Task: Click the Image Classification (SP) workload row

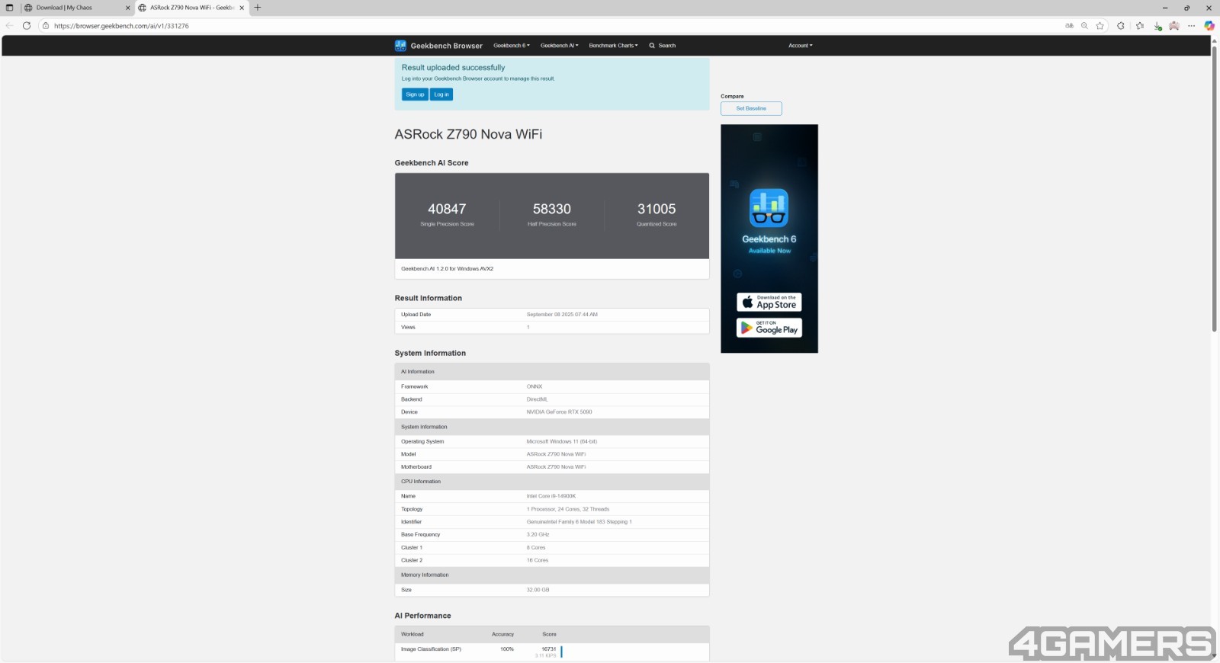Action: [552, 652]
